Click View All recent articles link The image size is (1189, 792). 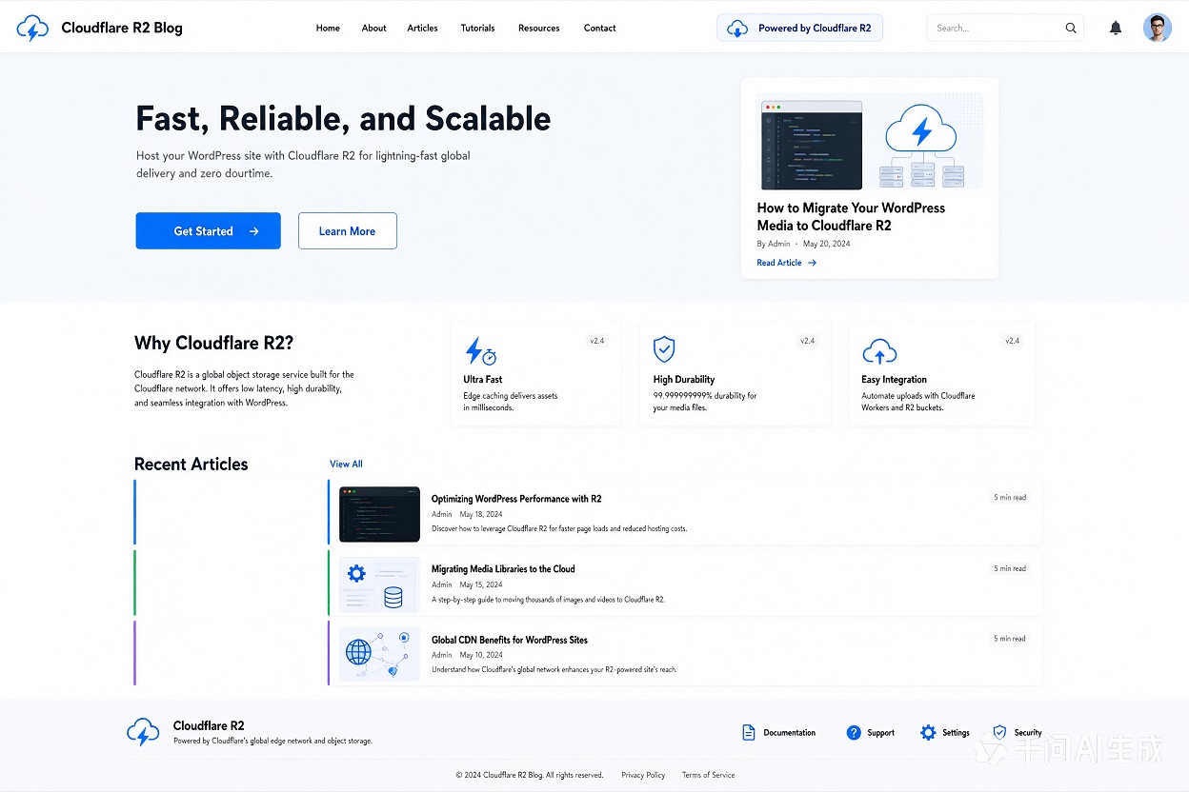(x=346, y=465)
